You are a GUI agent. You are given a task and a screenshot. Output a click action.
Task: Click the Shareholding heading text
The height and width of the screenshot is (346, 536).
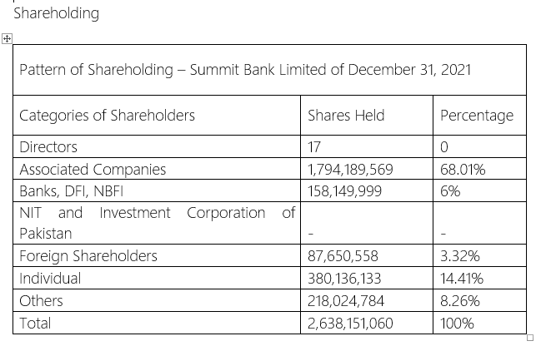coord(56,13)
